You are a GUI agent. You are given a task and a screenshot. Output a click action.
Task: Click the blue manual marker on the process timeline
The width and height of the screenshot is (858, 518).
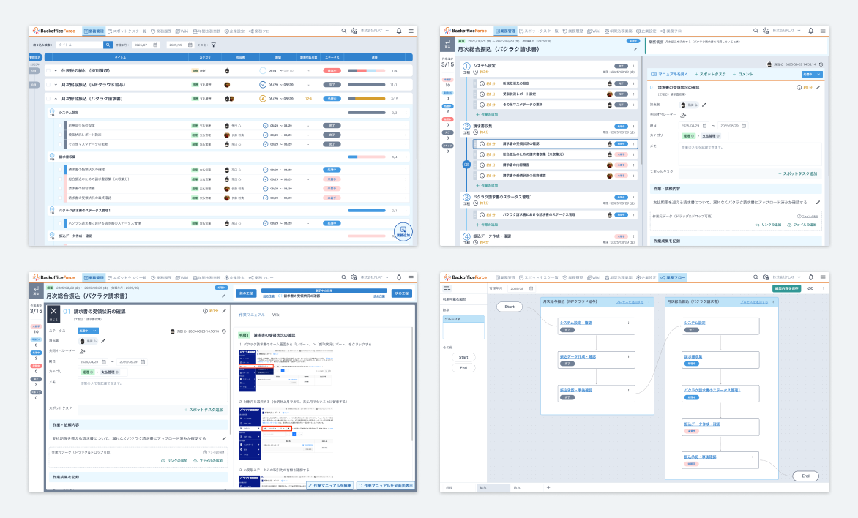(466, 164)
